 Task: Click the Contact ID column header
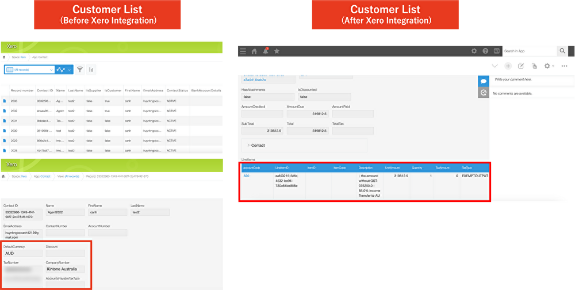point(45,90)
